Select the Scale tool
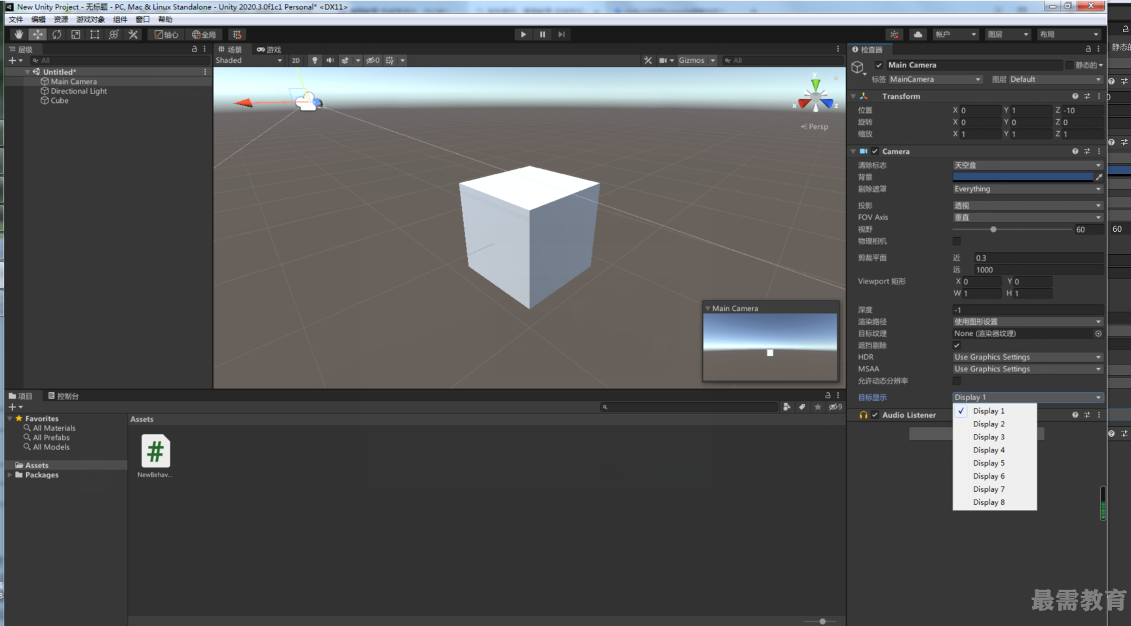The width and height of the screenshot is (1131, 626). (x=76, y=34)
